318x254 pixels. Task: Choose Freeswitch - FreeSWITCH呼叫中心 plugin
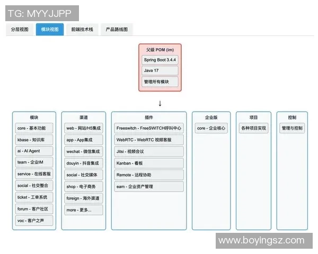[x=149, y=128]
